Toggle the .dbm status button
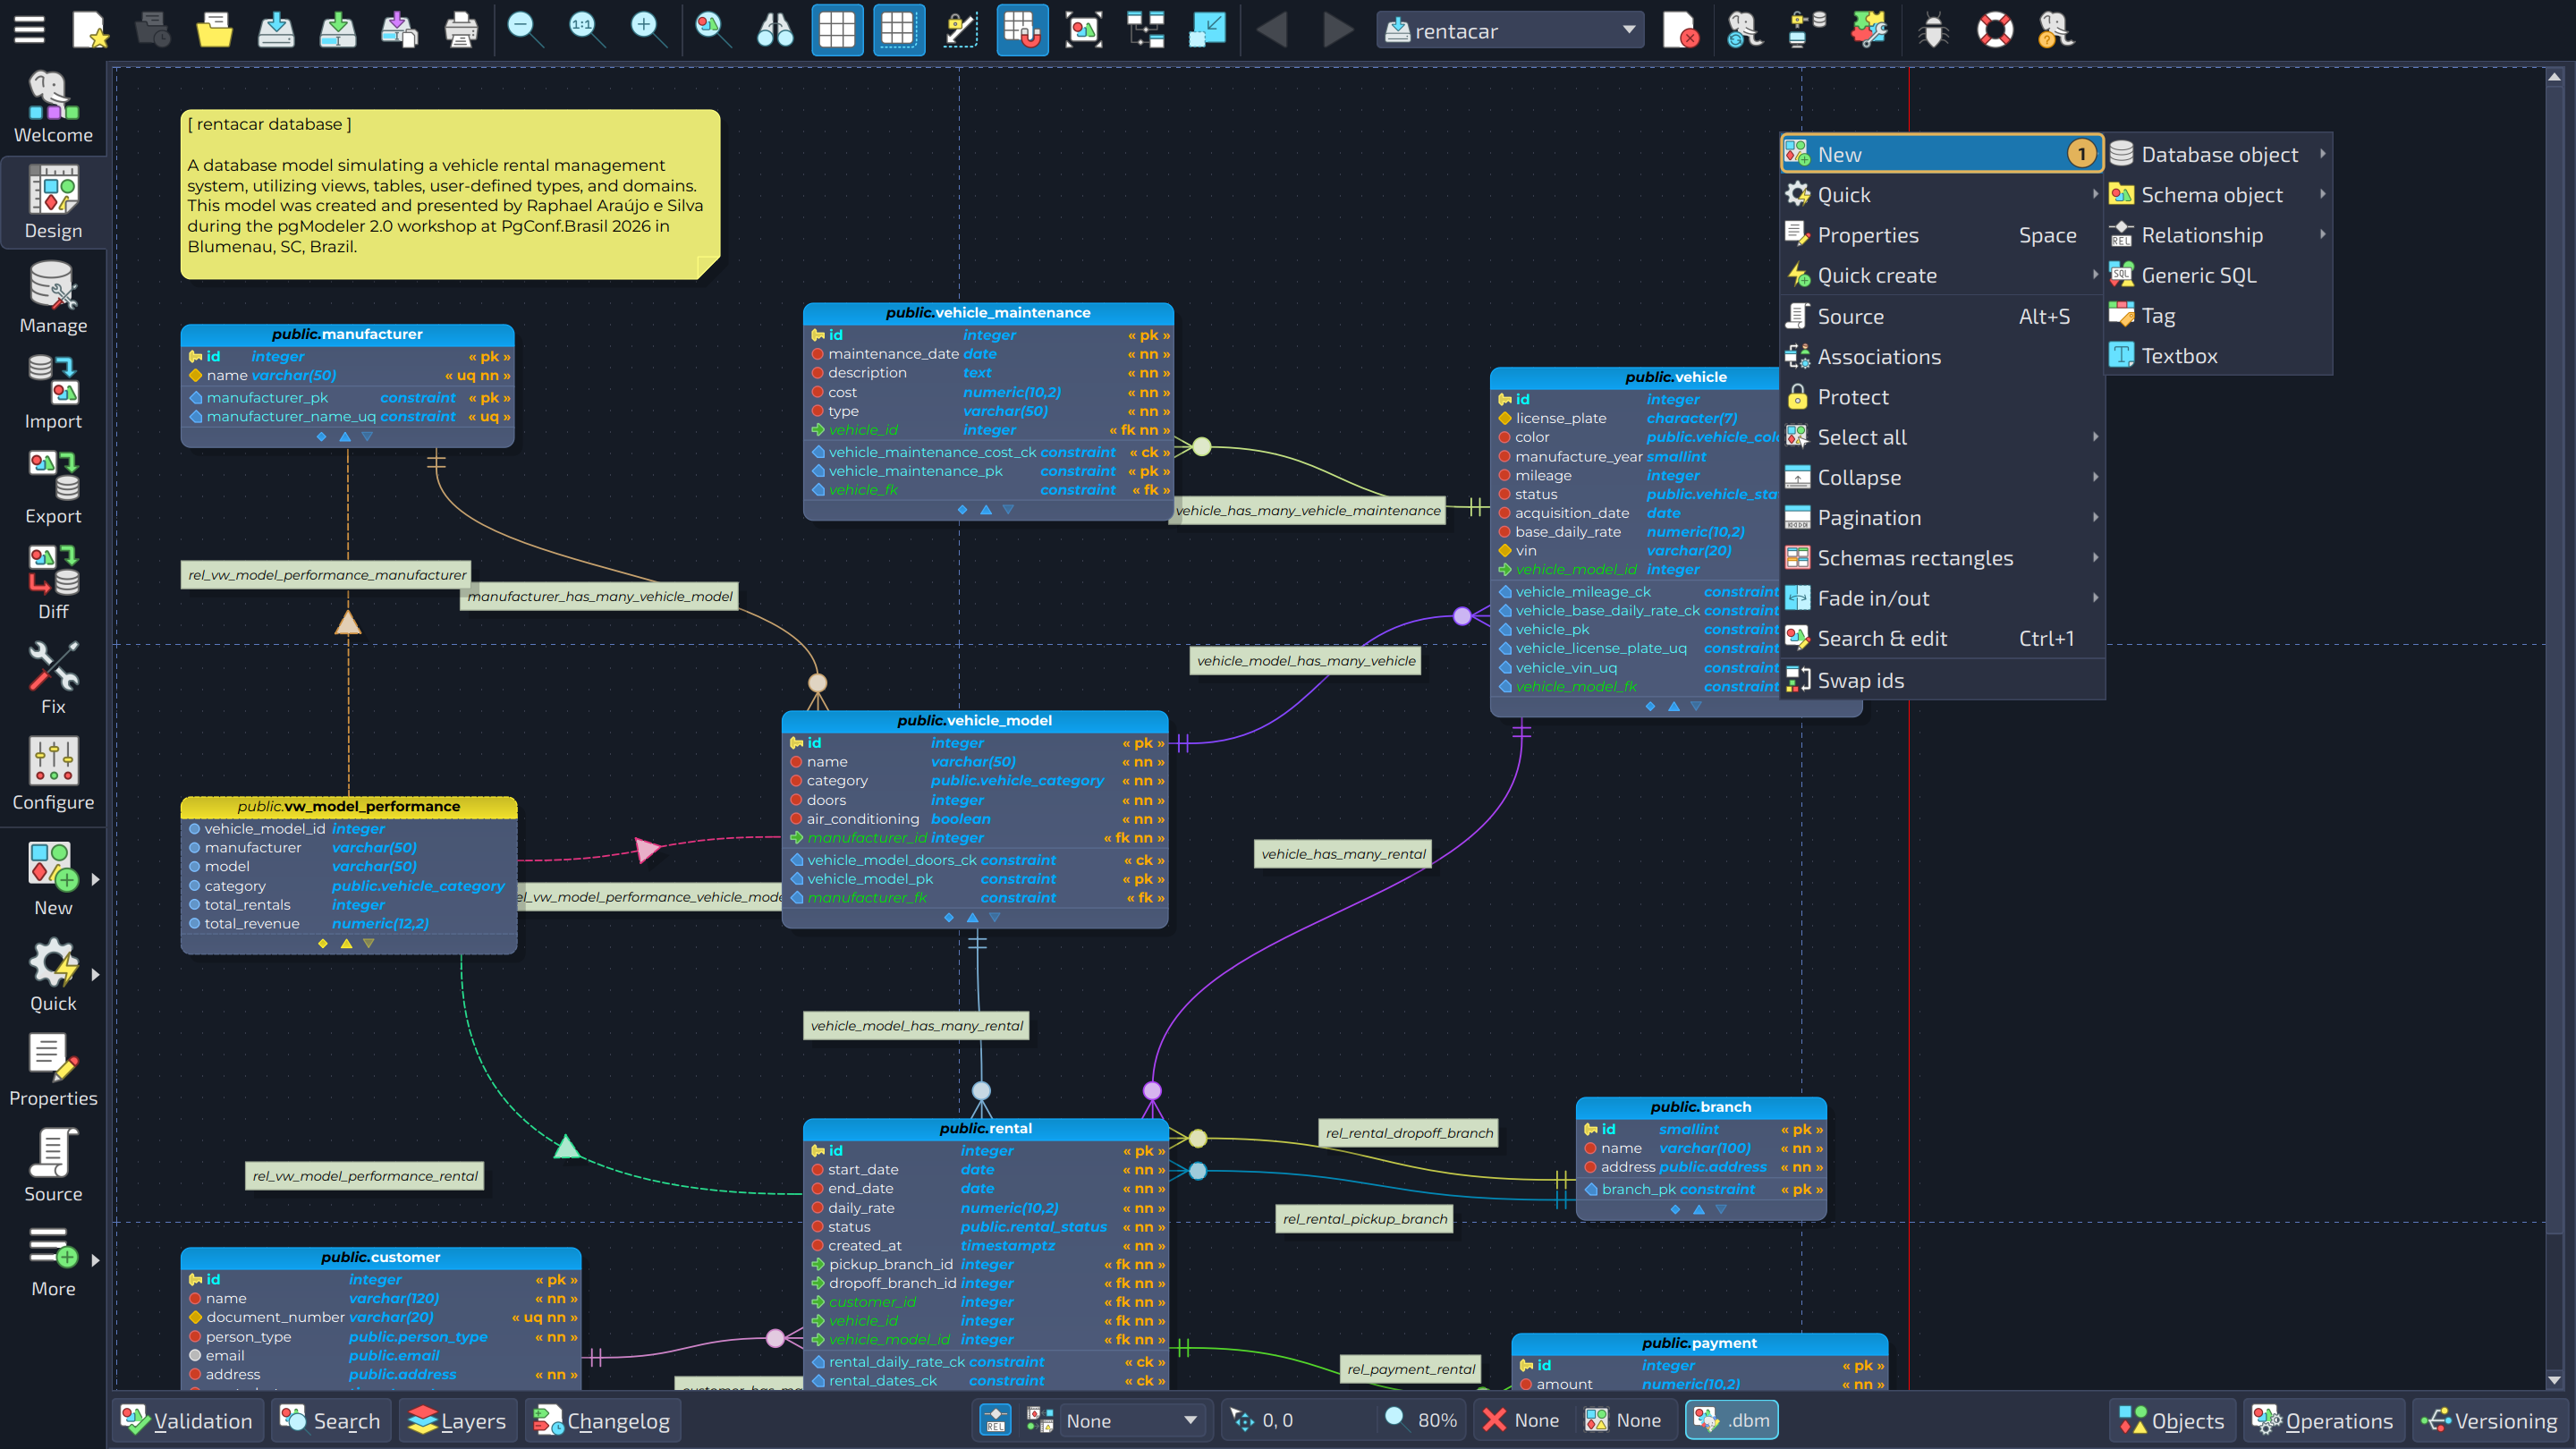The width and height of the screenshot is (2576, 1449). tap(1732, 1420)
